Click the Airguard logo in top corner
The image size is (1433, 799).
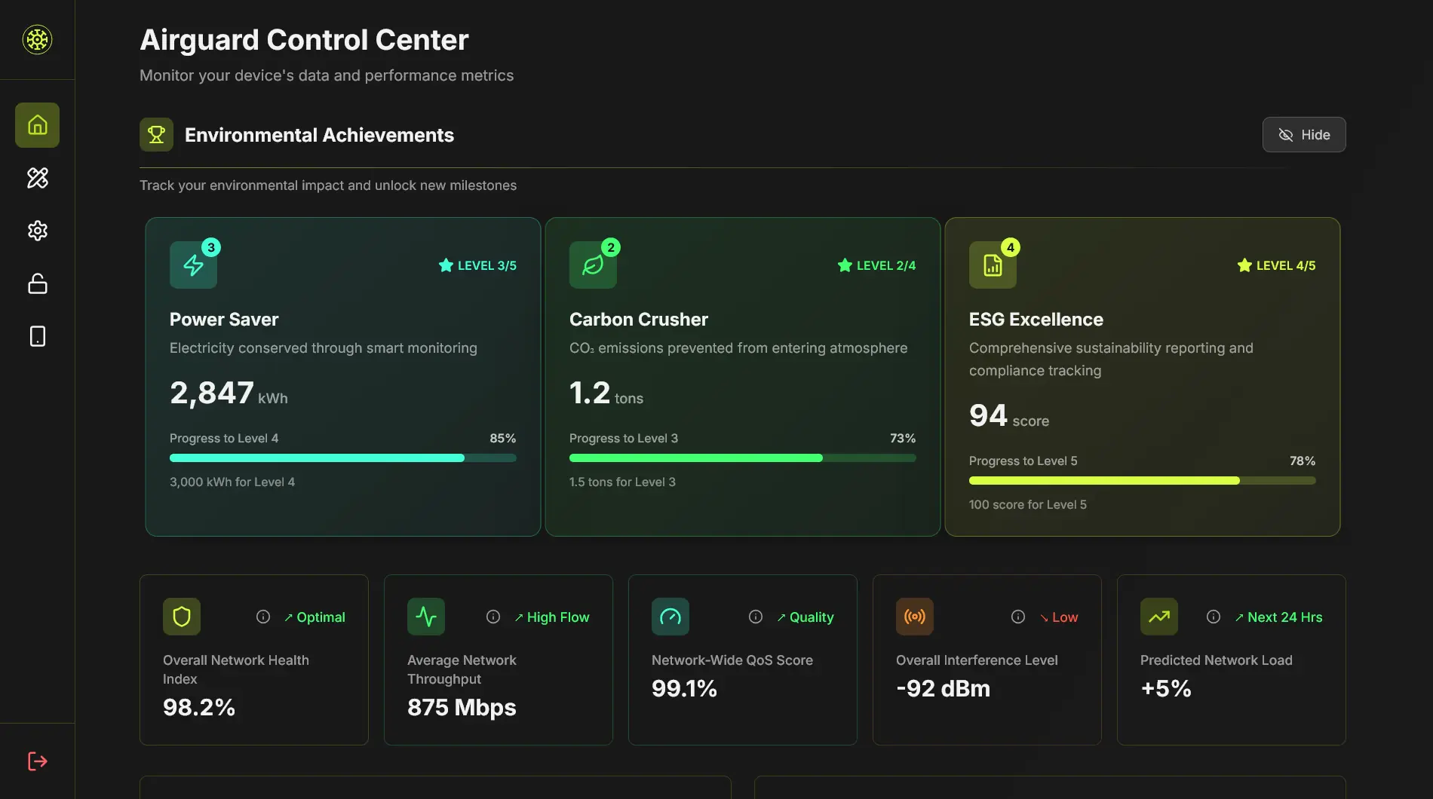coord(37,40)
